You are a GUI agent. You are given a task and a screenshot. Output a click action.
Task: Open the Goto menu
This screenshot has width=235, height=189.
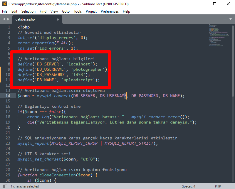66,11
